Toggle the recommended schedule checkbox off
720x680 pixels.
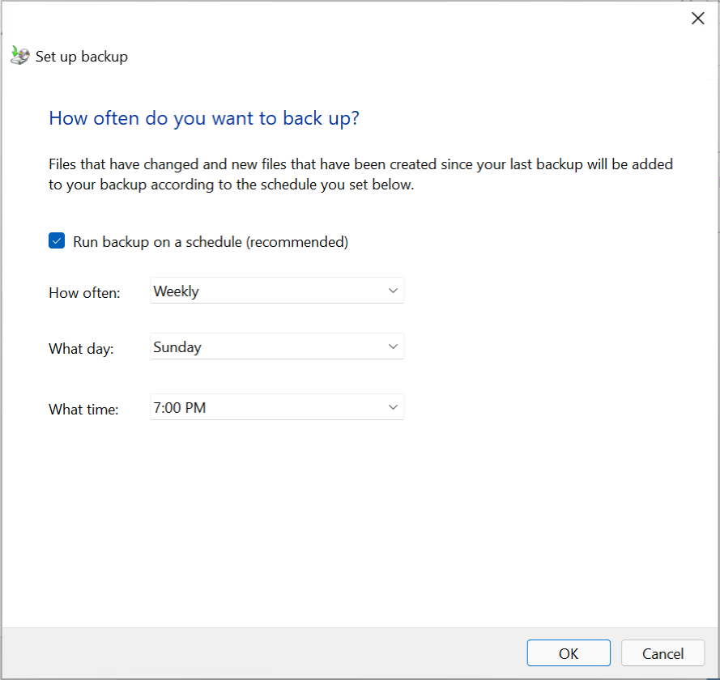[x=56, y=240]
